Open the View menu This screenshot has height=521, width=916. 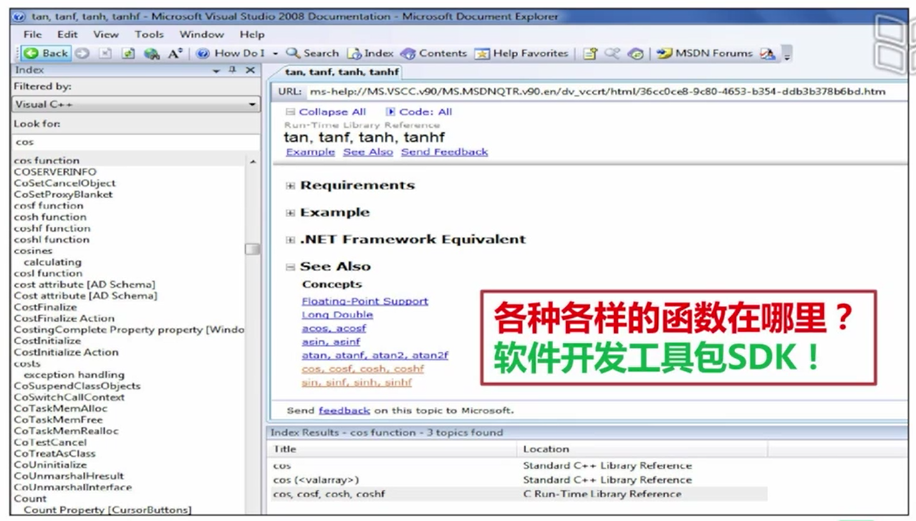point(105,34)
